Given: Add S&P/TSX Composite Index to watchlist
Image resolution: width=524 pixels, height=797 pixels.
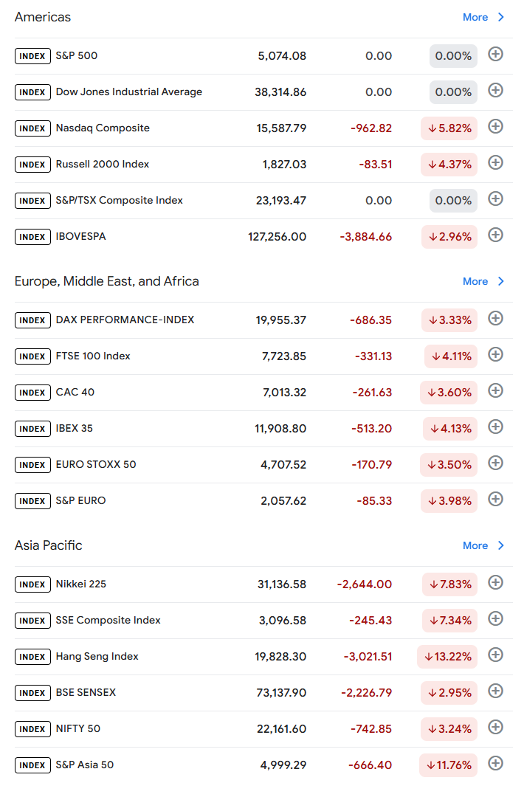Looking at the screenshot, I should click(x=495, y=199).
